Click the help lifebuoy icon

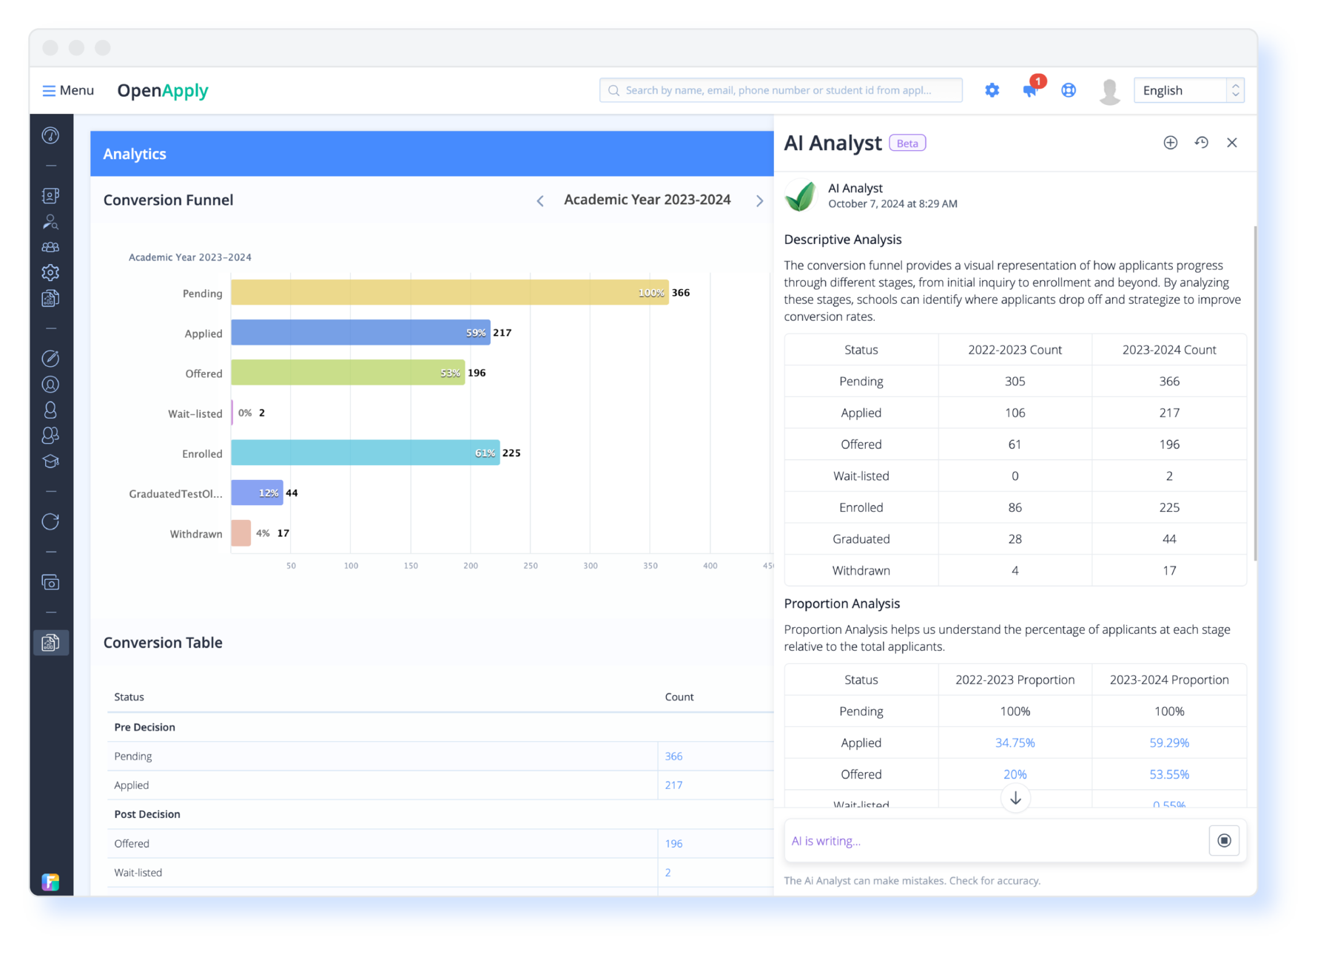coord(1069,90)
